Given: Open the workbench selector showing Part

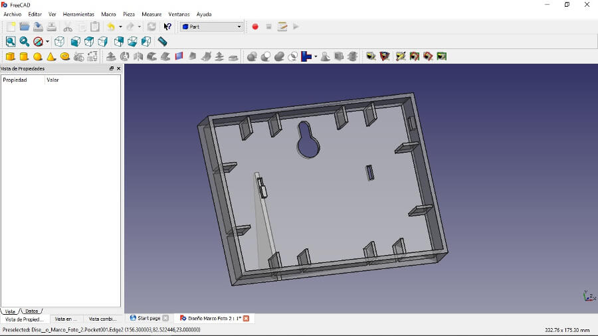Looking at the screenshot, I should [x=211, y=27].
